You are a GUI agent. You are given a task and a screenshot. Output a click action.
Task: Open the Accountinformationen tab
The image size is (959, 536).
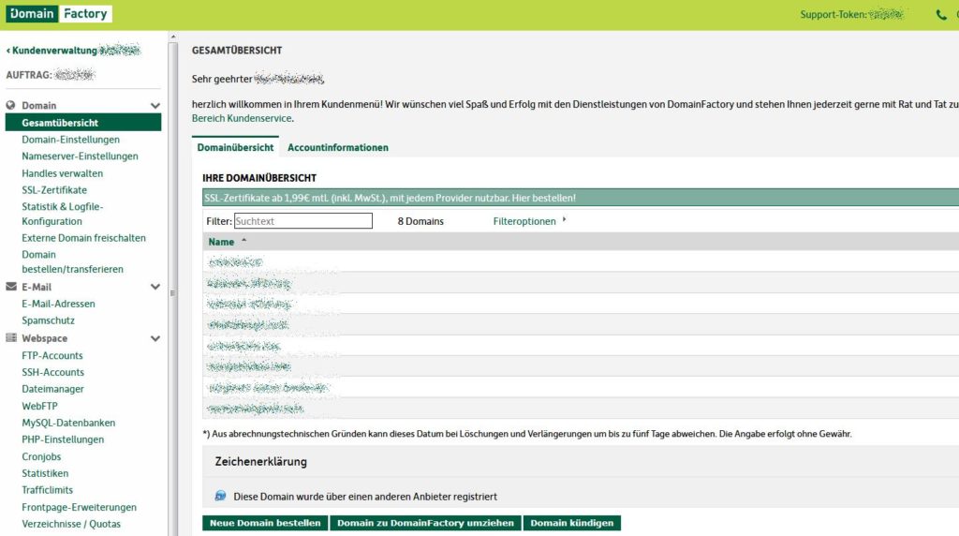pyautogui.click(x=337, y=147)
